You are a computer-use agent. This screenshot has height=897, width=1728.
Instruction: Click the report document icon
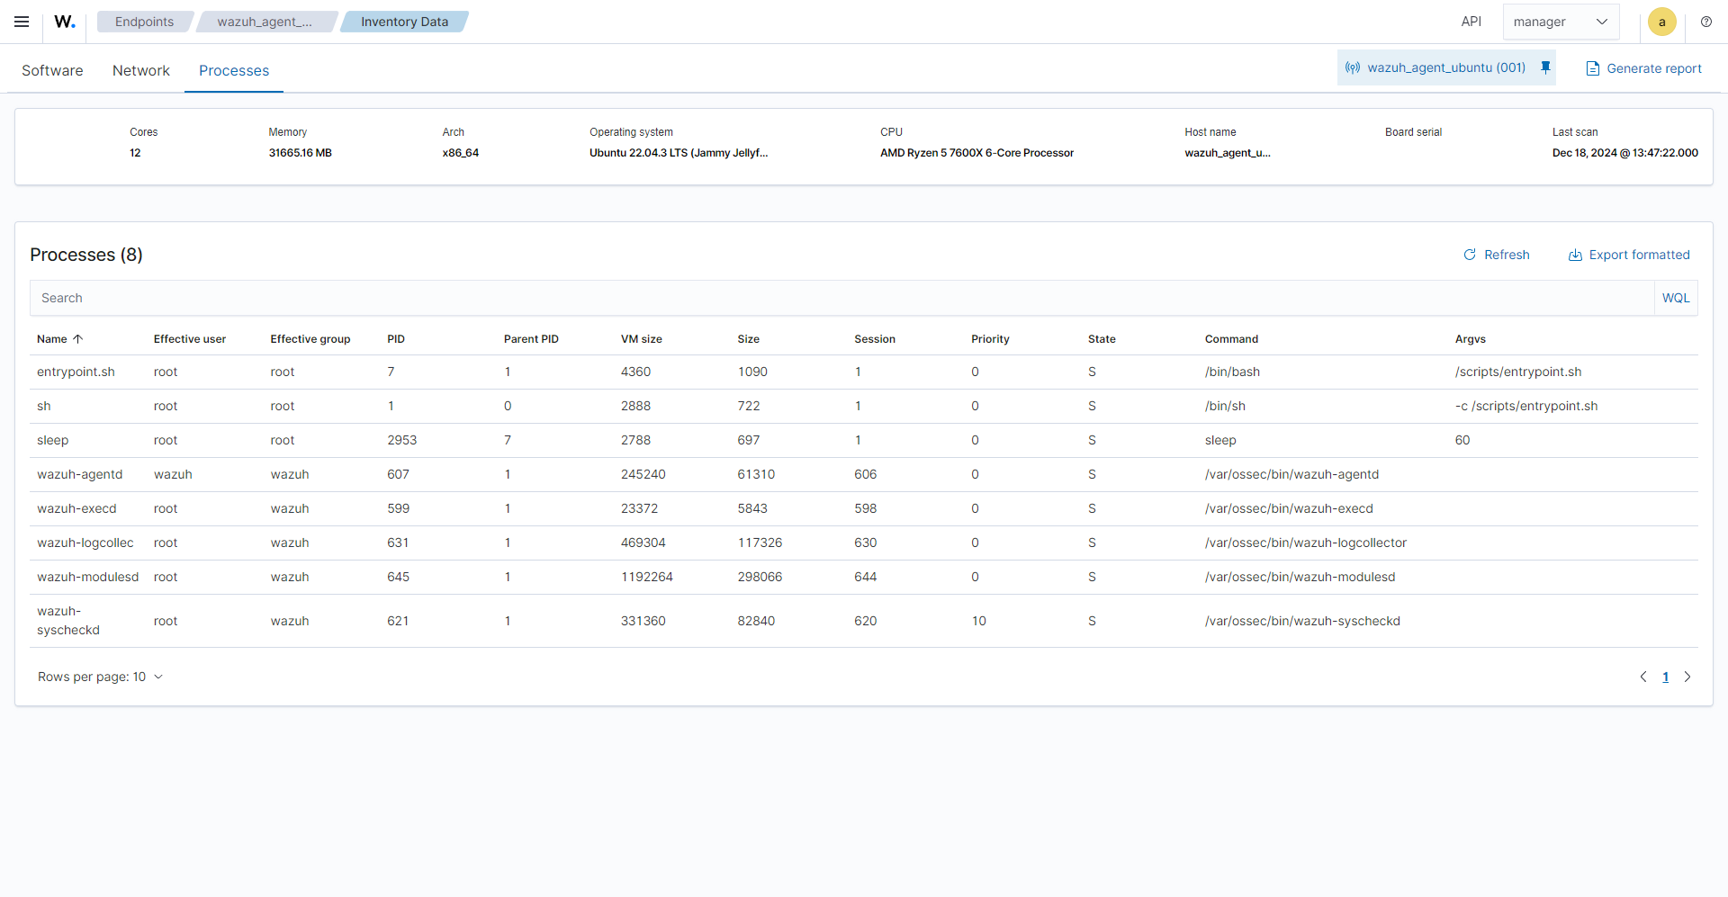click(x=1593, y=68)
